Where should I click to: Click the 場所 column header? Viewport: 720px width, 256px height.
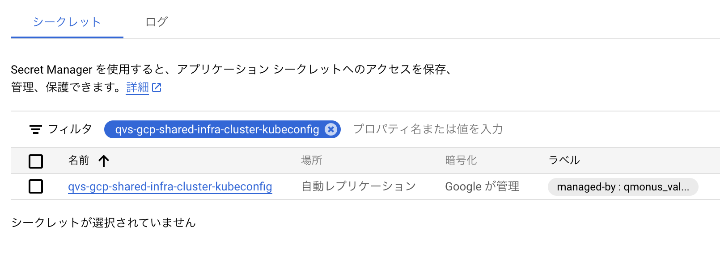pos(312,161)
